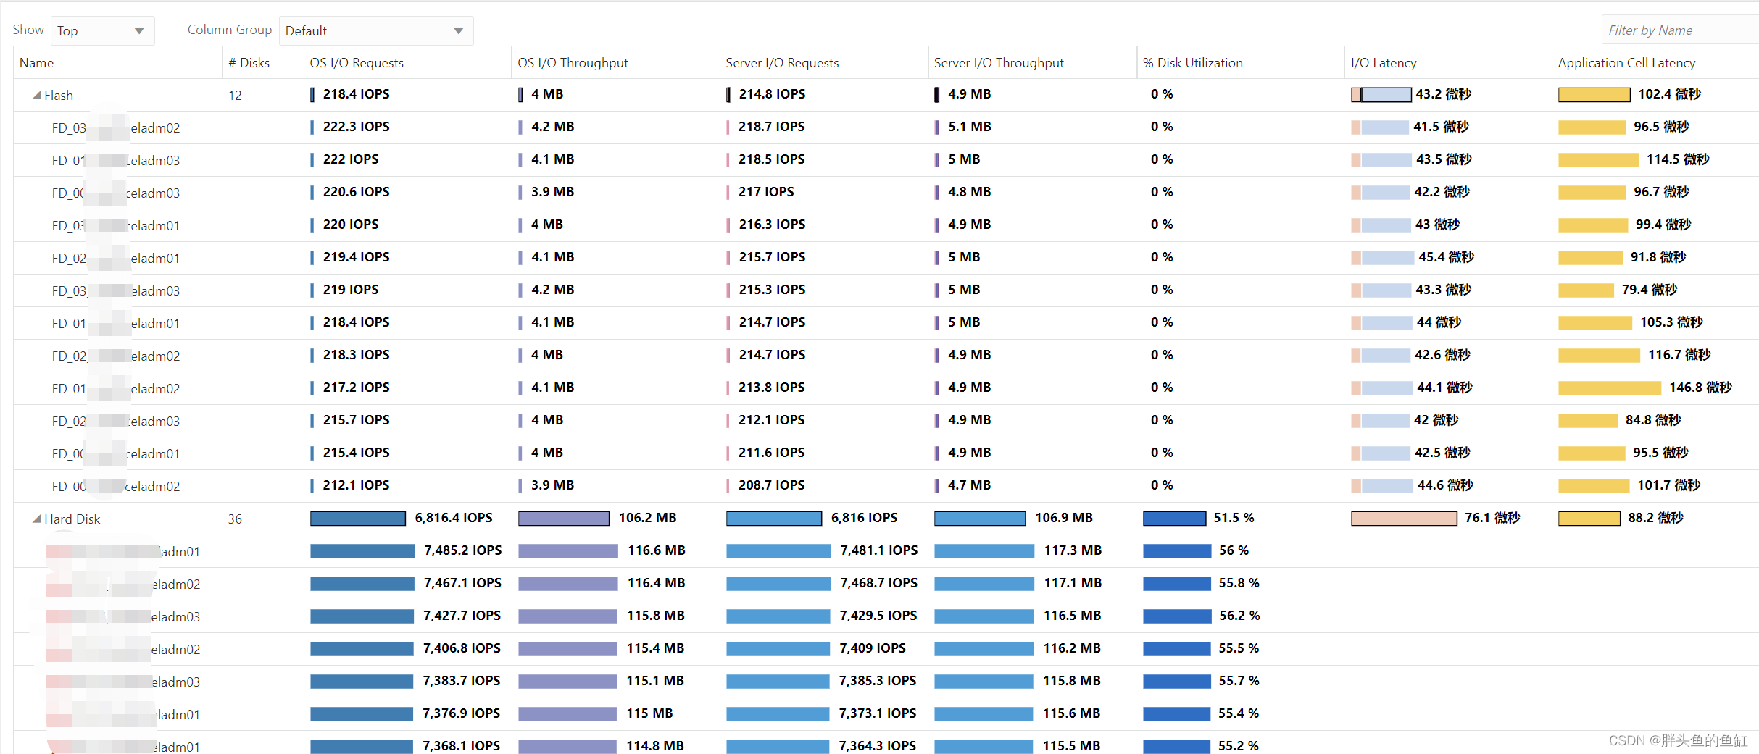This screenshot has width=1759, height=754.
Task: Sort by Name column header
Action: coord(36,63)
